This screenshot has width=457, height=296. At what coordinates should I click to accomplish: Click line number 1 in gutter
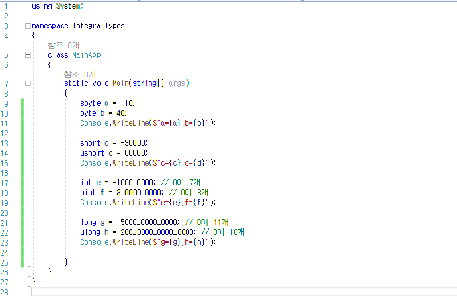[x=6, y=6]
